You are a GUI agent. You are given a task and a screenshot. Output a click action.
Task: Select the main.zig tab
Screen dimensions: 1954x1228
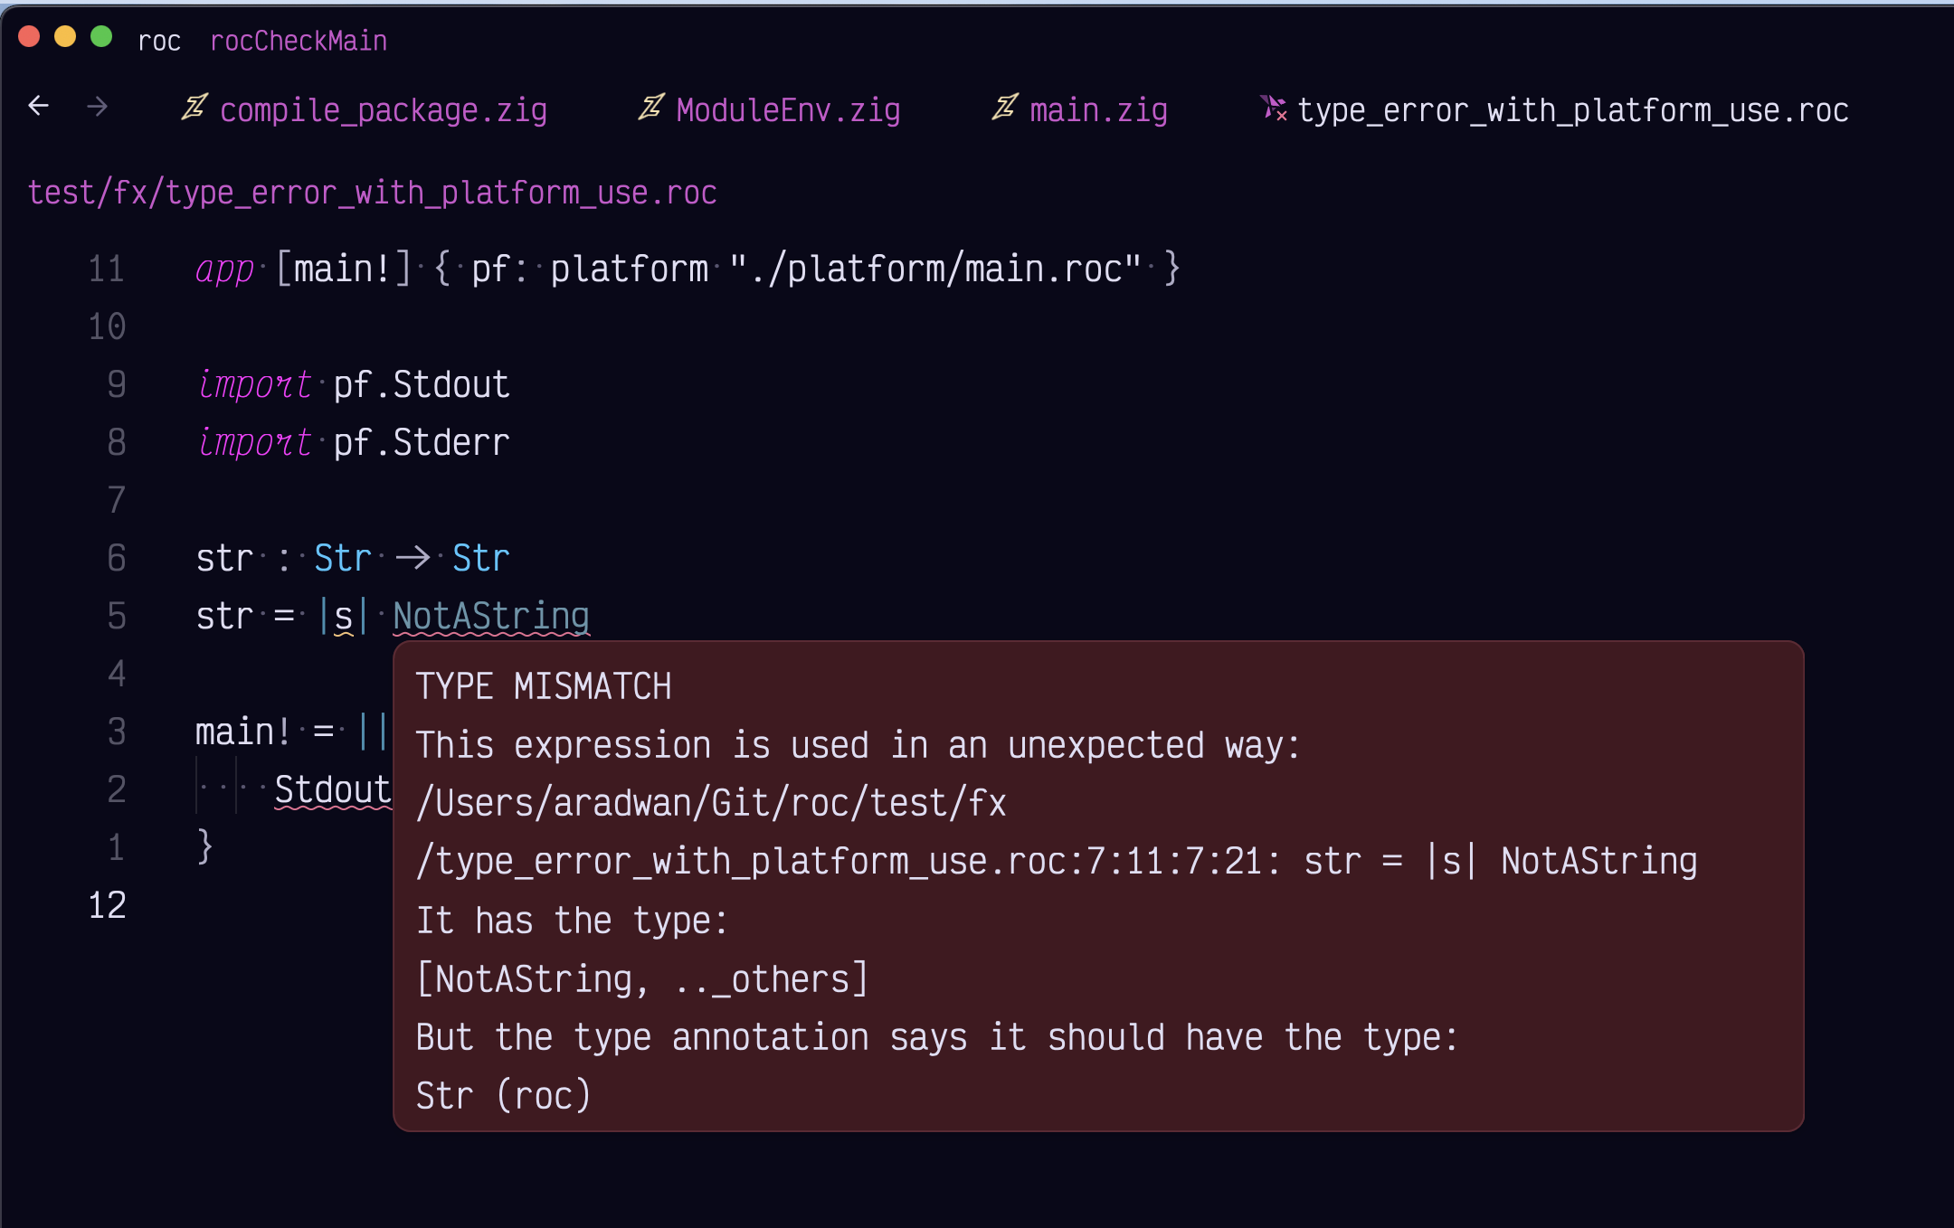[x=1098, y=110]
